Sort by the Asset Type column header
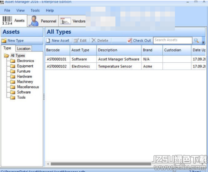Viewport: 208px width, 172px height. pyautogui.click(x=83, y=50)
